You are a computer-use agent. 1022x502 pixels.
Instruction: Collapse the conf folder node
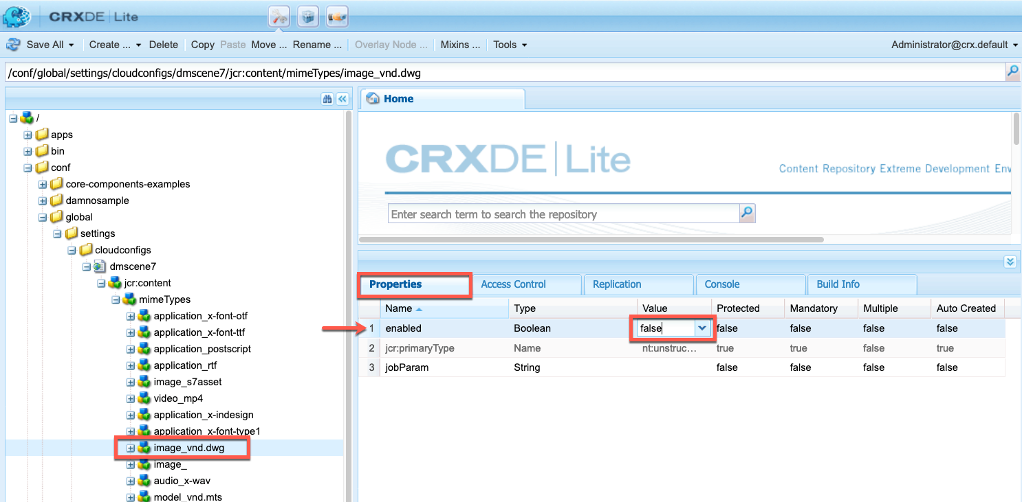pyautogui.click(x=28, y=168)
